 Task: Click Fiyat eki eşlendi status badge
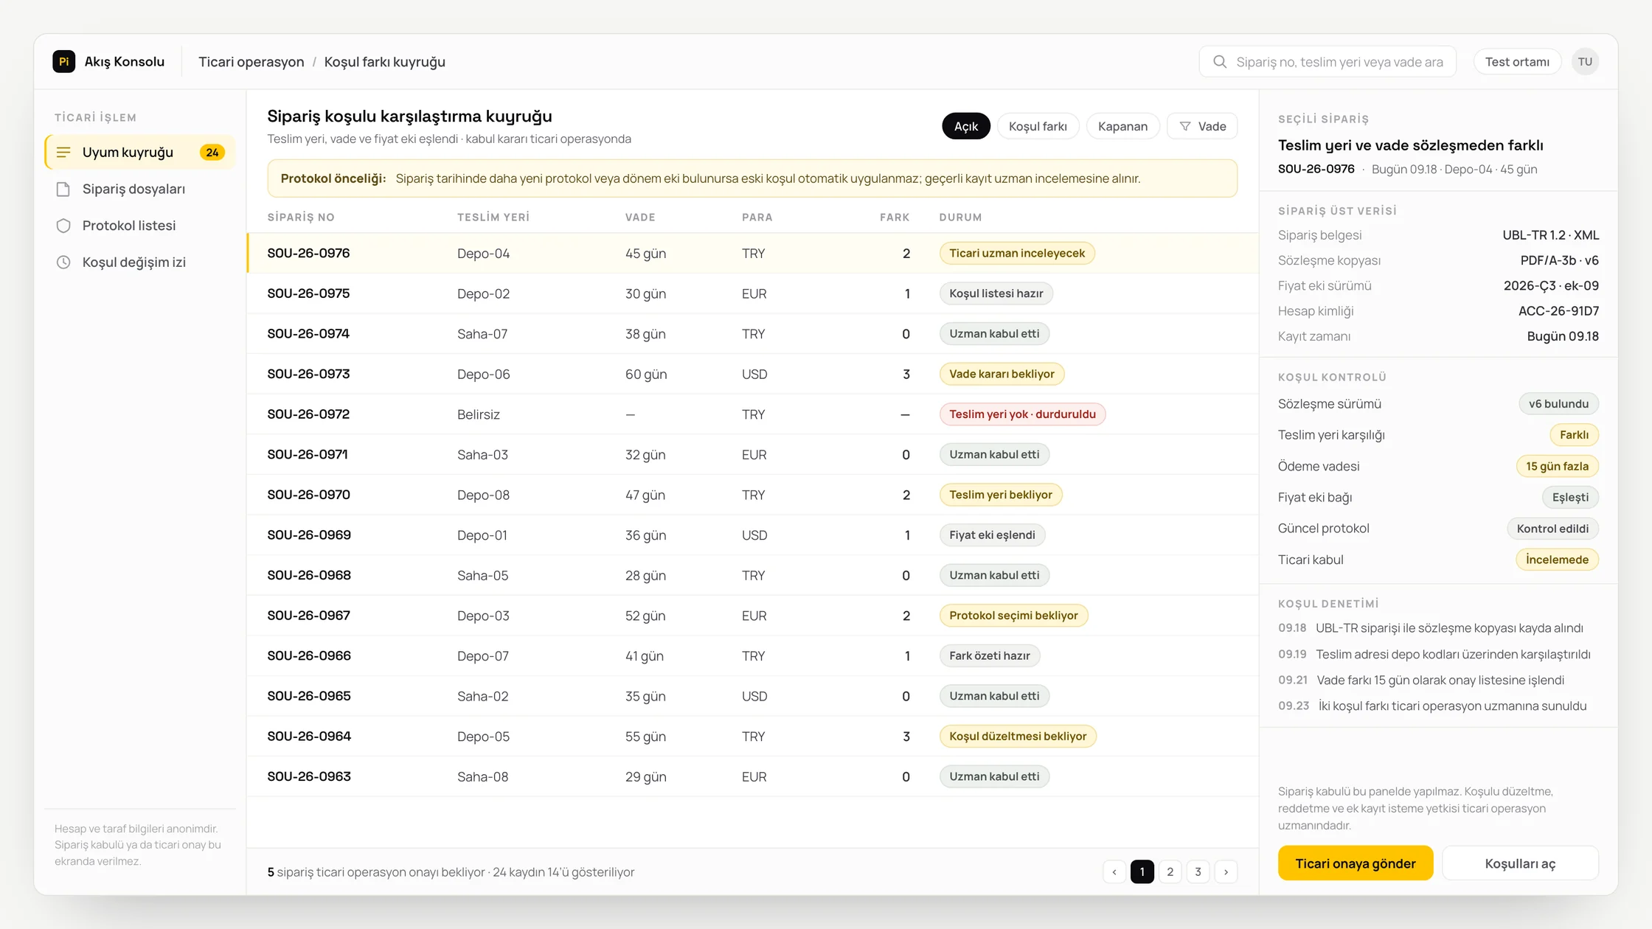coord(992,535)
